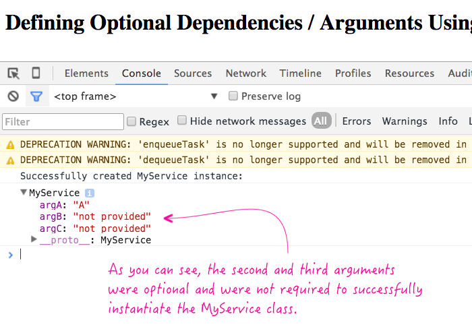Filter console by Warnings
The image size is (472, 335).
405,121
